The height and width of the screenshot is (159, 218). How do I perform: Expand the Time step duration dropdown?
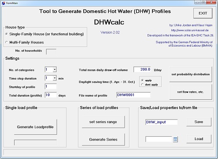point(55,78)
